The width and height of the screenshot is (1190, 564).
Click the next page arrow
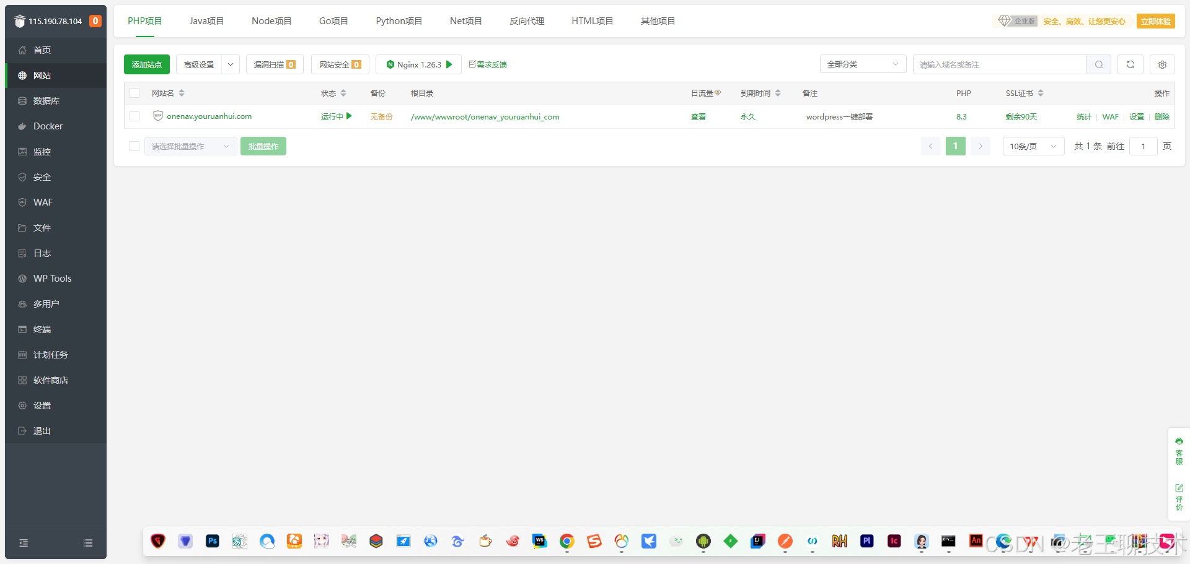click(x=981, y=146)
